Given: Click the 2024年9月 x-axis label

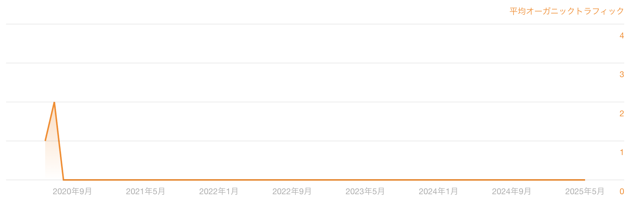Looking at the screenshot, I should coord(512,192).
